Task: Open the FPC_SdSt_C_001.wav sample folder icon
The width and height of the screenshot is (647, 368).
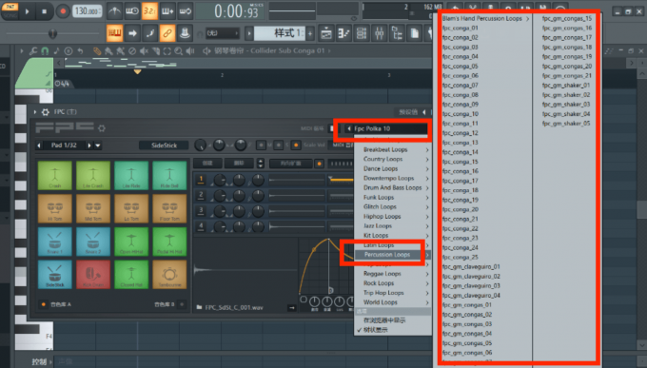Action: point(199,307)
